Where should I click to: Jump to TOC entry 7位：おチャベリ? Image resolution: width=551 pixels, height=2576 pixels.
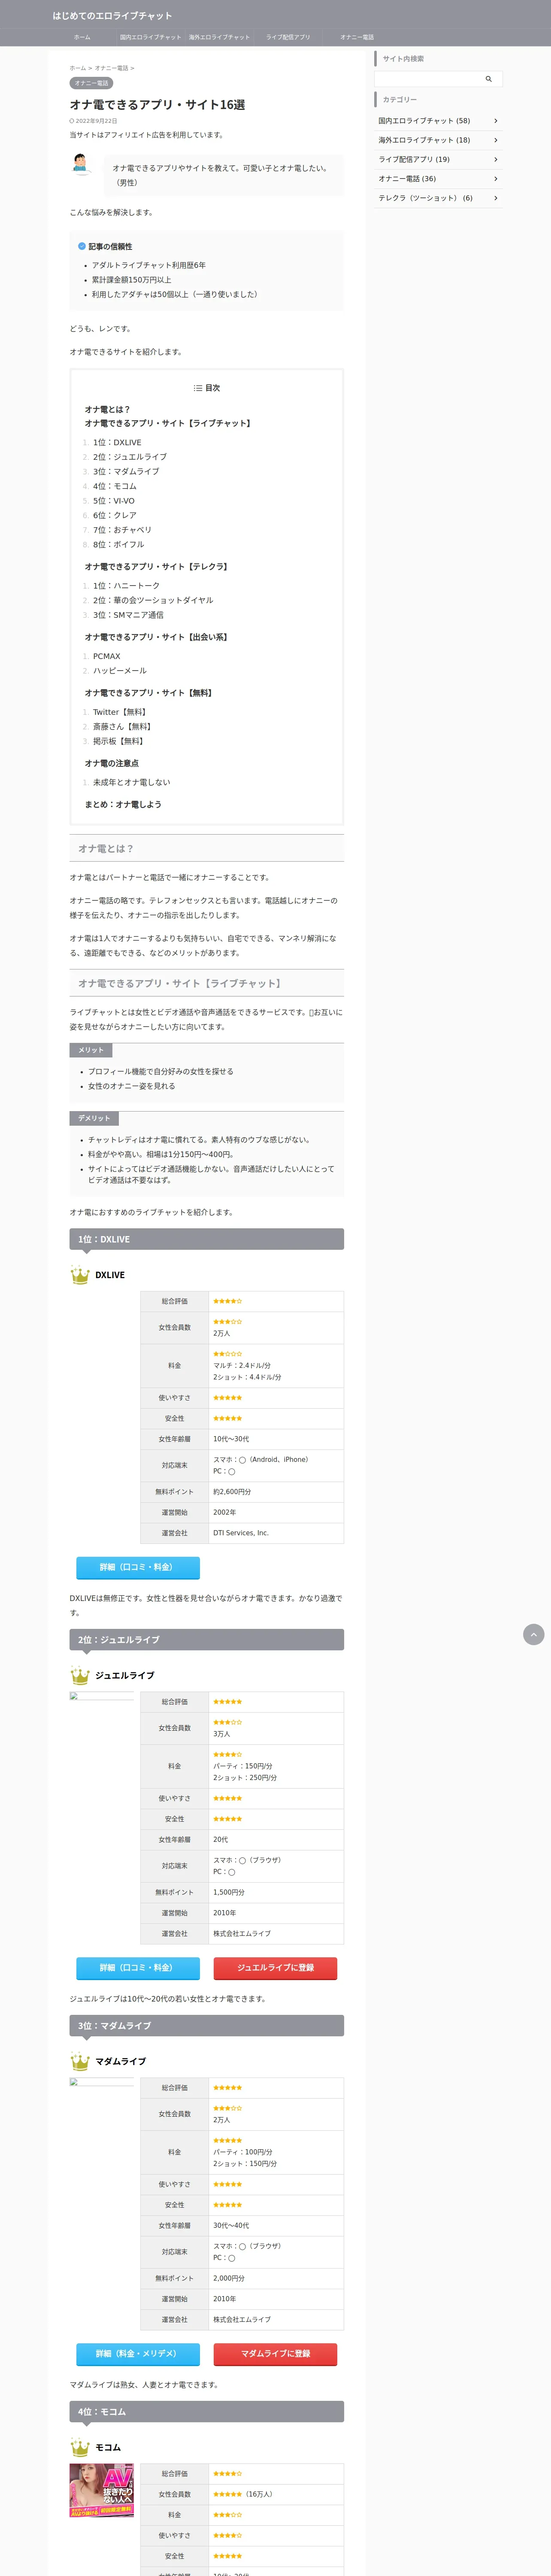[122, 530]
